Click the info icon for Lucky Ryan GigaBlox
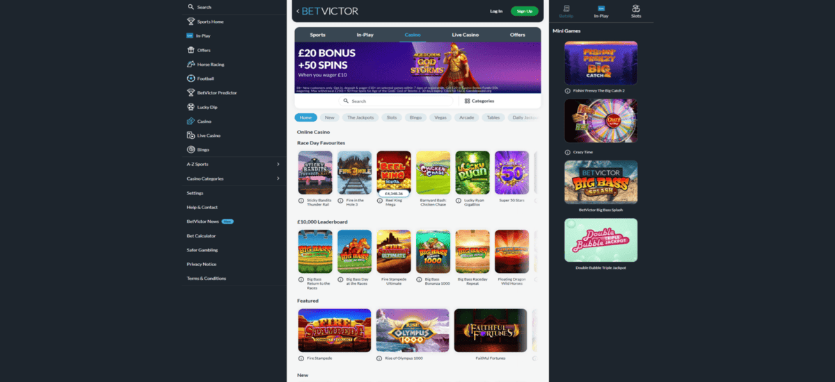The height and width of the screenshot is (382, 835). (458, 200)
